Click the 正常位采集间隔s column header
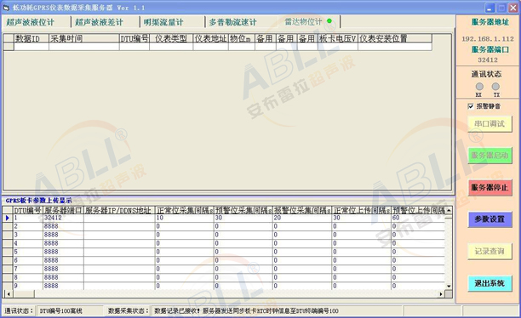This screenshot has width=521, height=318. click(x=185, y=210)
